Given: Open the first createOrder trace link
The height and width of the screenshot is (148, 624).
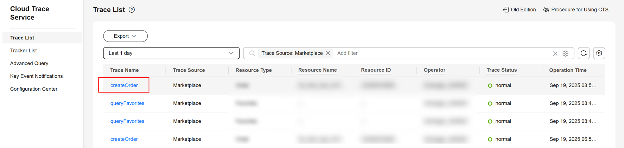Looking at the screenshot, I should click(124, 85).
